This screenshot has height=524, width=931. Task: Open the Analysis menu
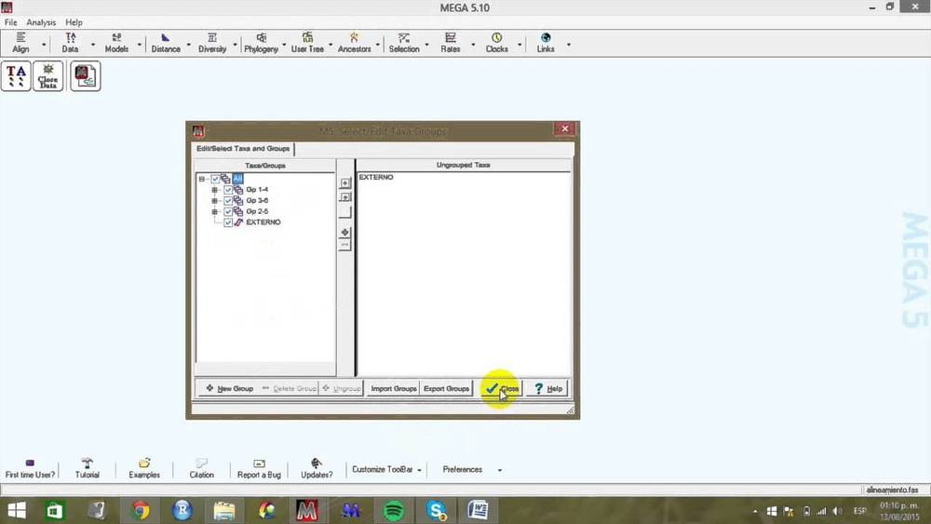40,22
